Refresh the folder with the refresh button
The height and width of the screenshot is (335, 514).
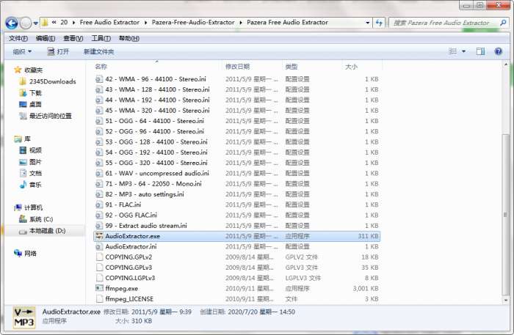point(379,23)
